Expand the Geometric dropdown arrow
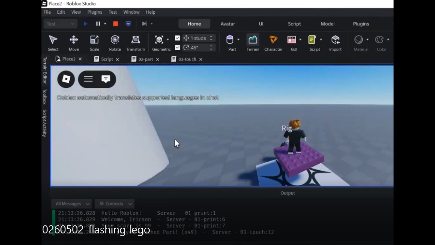 pos(168,39)
